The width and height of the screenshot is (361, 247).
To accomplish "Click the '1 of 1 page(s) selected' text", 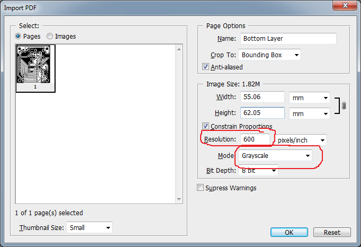I will click(49, 213).
